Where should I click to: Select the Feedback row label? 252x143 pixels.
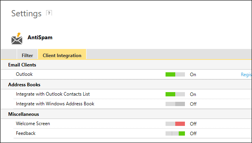[26, 133]
